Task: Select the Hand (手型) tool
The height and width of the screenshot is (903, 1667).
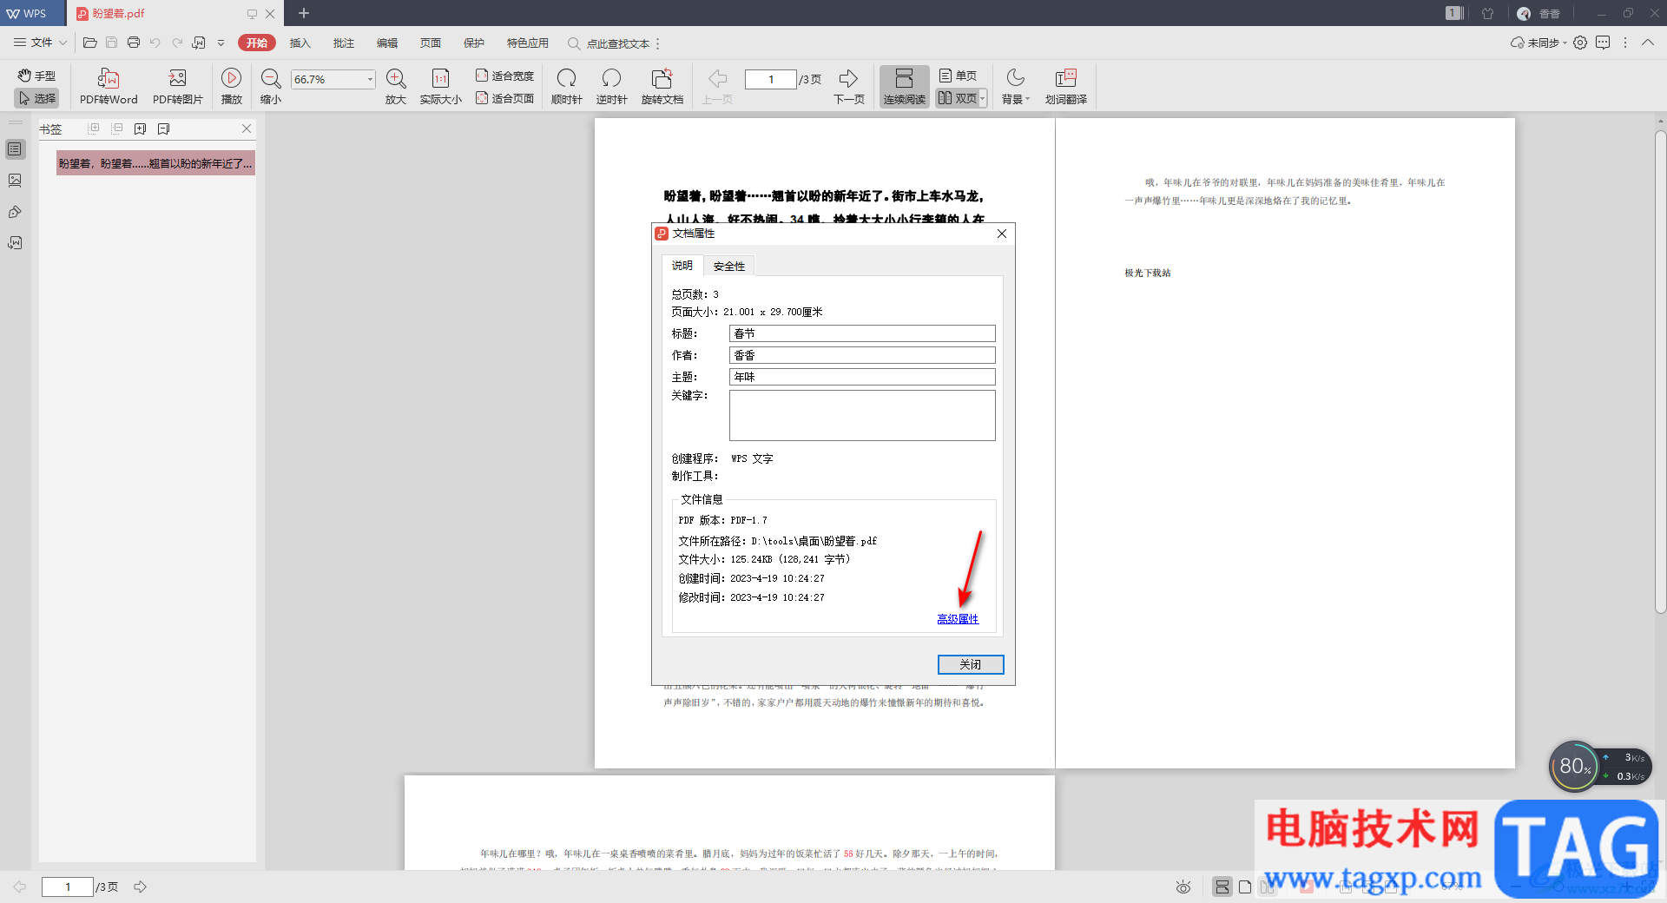Action: (36, 76)
